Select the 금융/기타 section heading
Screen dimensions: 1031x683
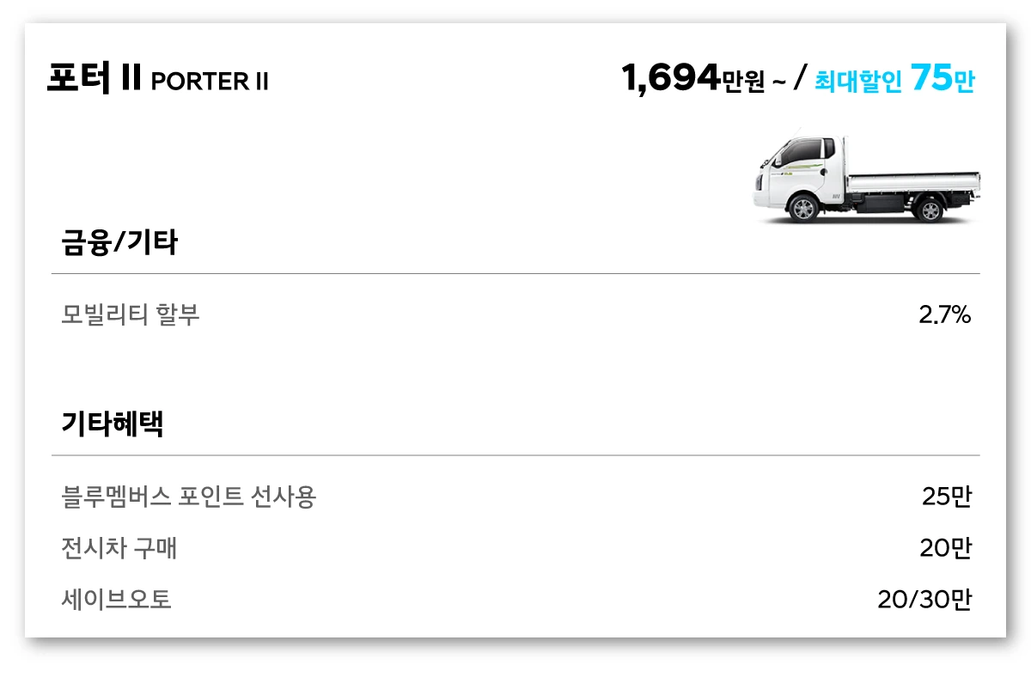[119, 243]
